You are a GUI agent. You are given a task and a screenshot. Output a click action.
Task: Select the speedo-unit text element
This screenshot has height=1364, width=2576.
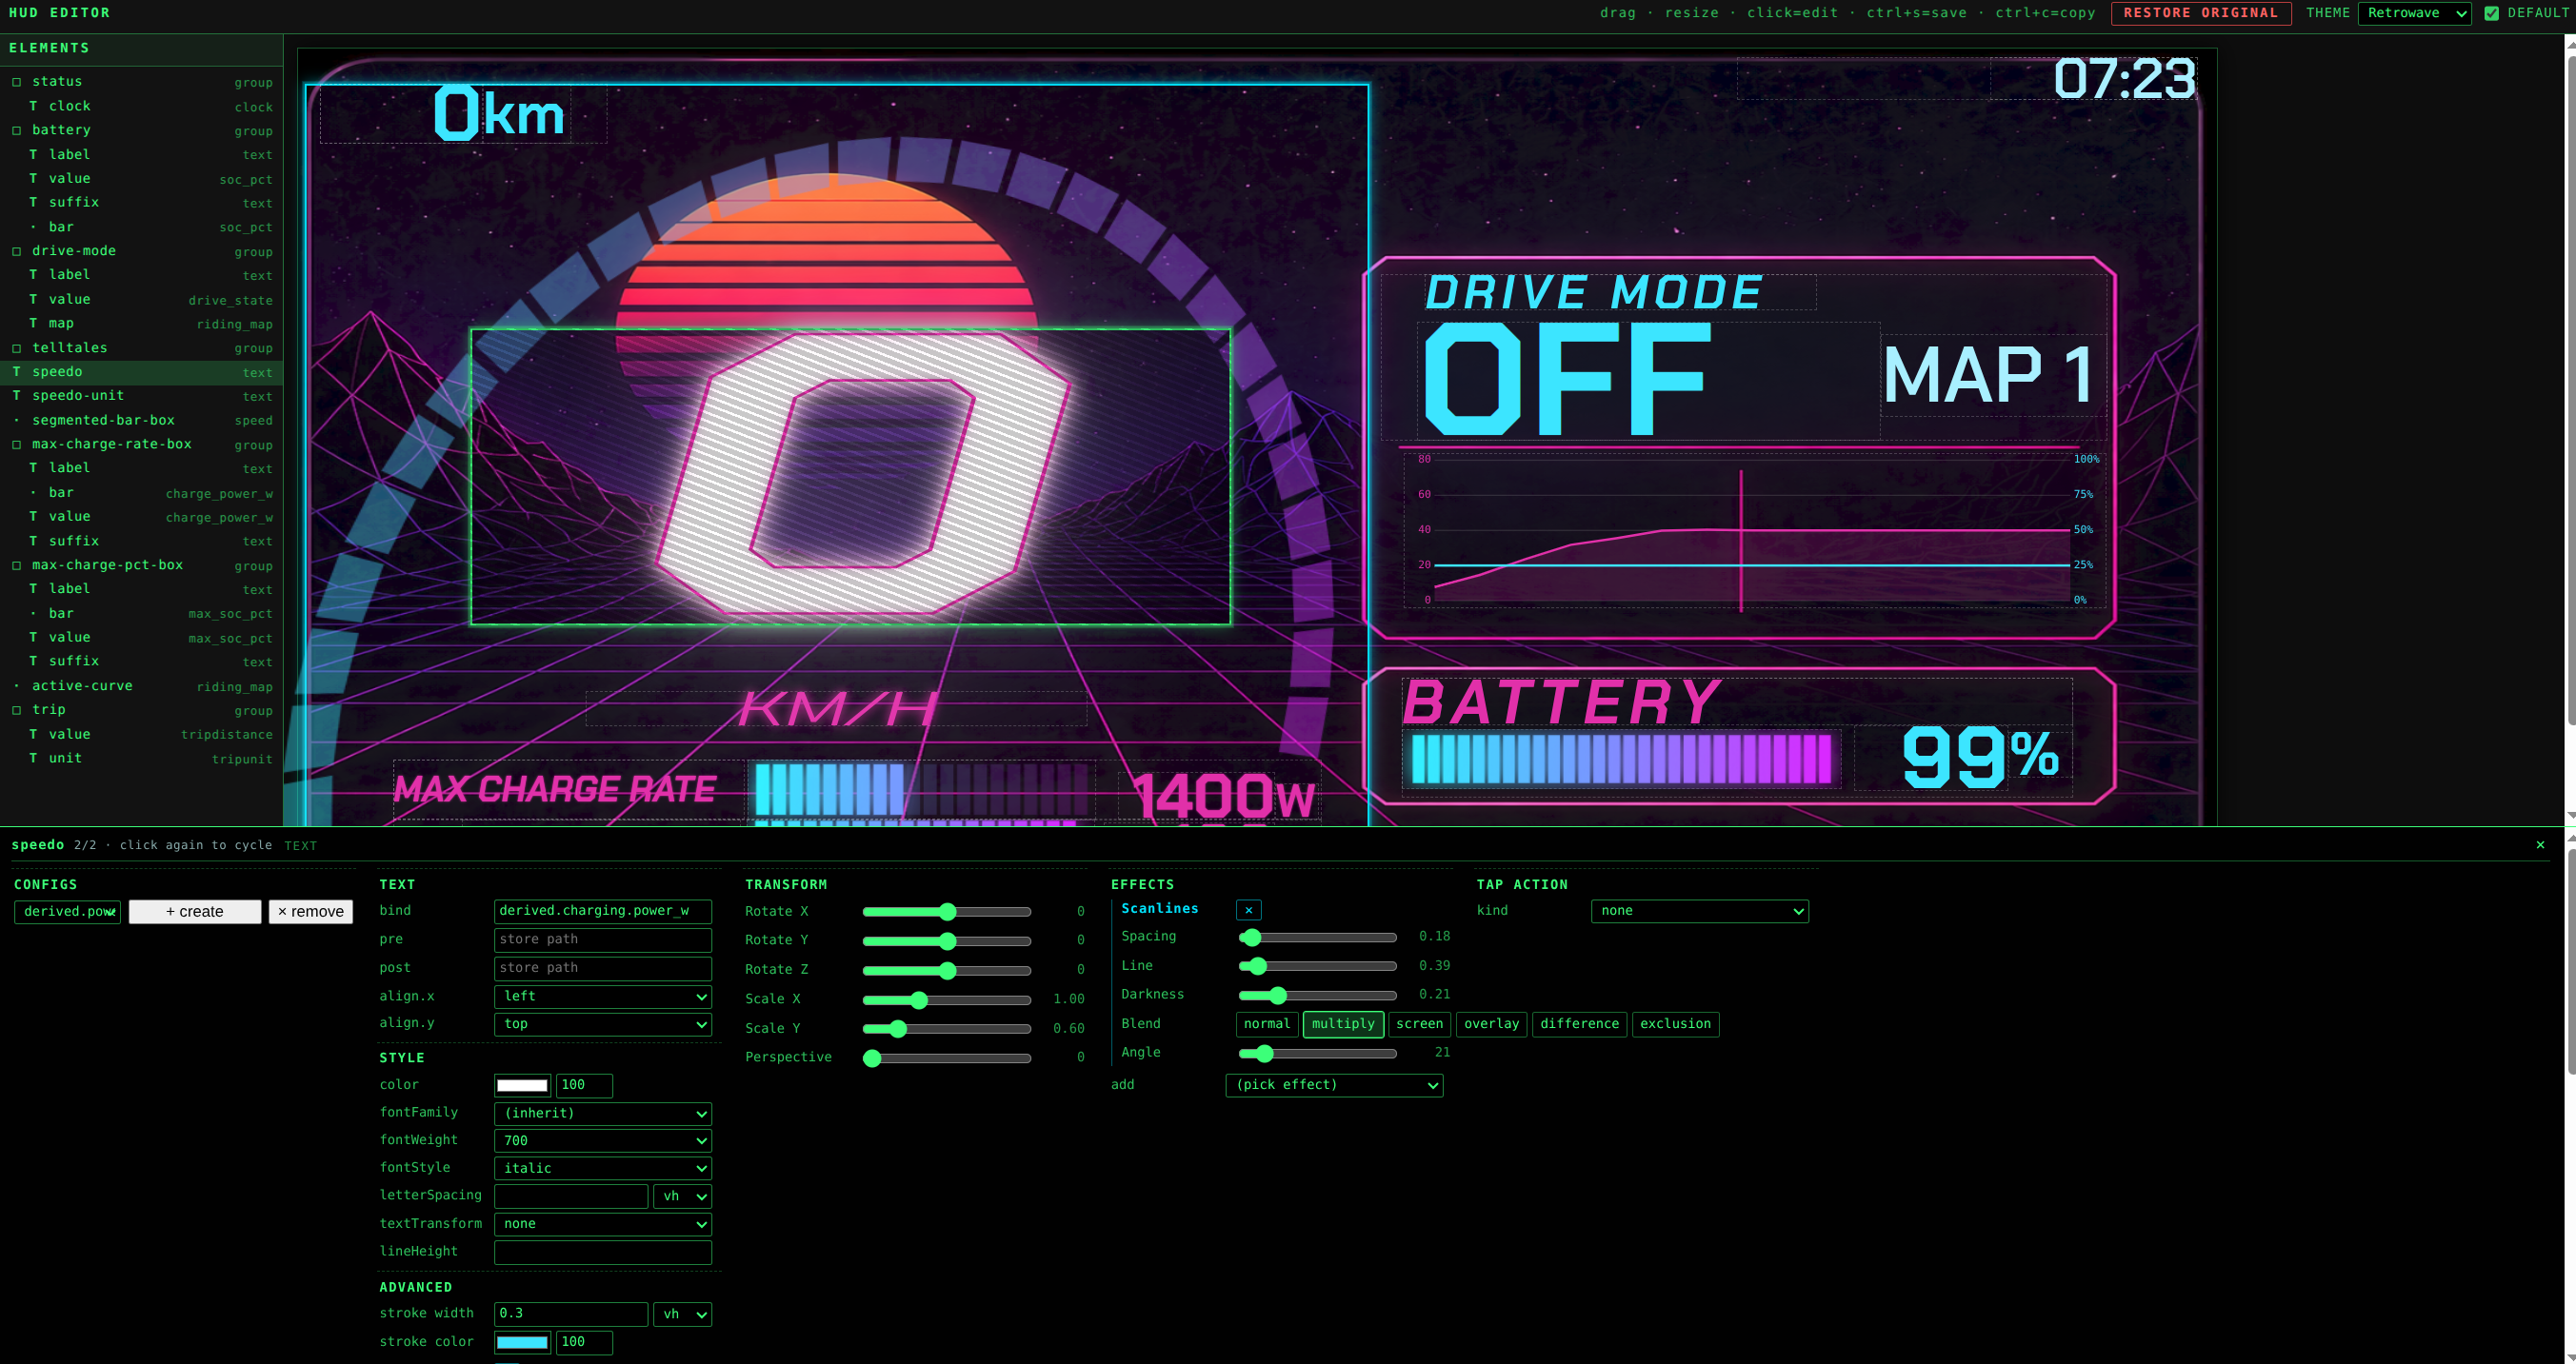141,396
